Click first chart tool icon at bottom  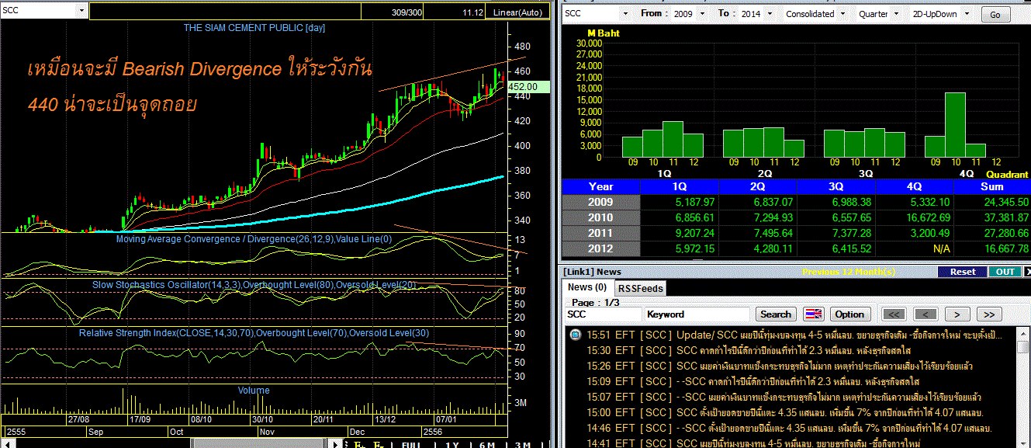click(360, 444)
